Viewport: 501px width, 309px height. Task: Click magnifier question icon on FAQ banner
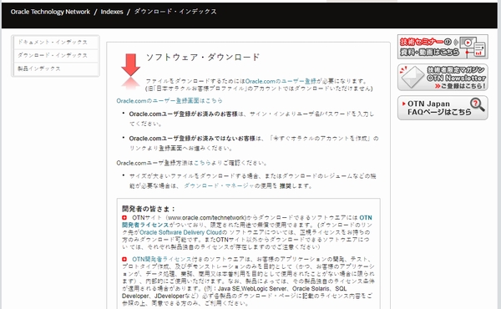click(477, 104)
